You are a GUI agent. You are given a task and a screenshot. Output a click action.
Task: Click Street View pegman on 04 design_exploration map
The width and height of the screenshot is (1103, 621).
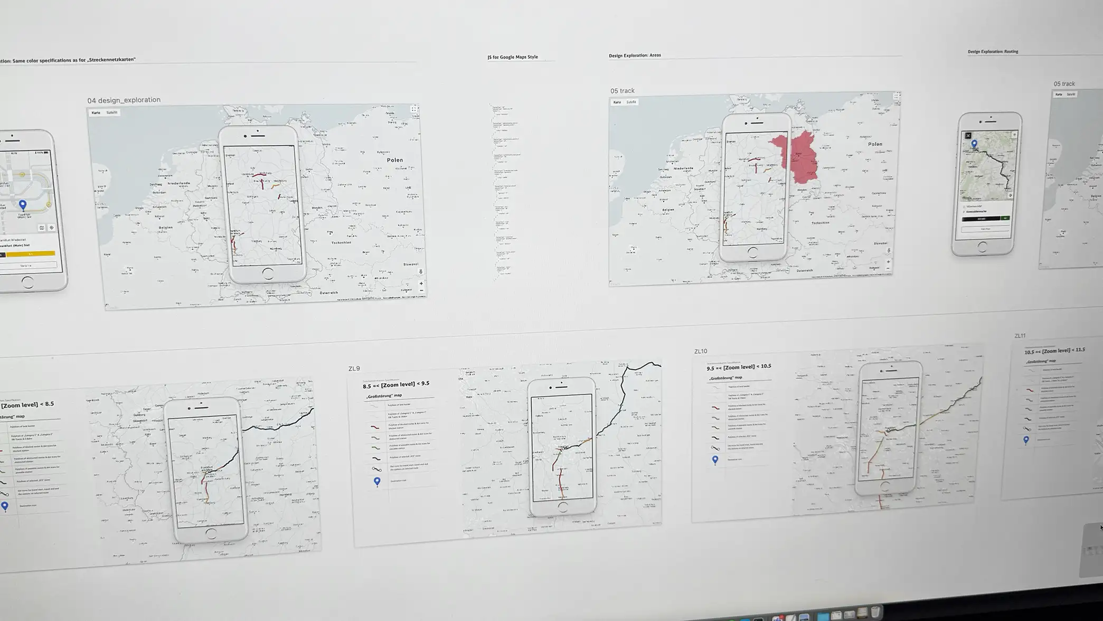(421, 271)
